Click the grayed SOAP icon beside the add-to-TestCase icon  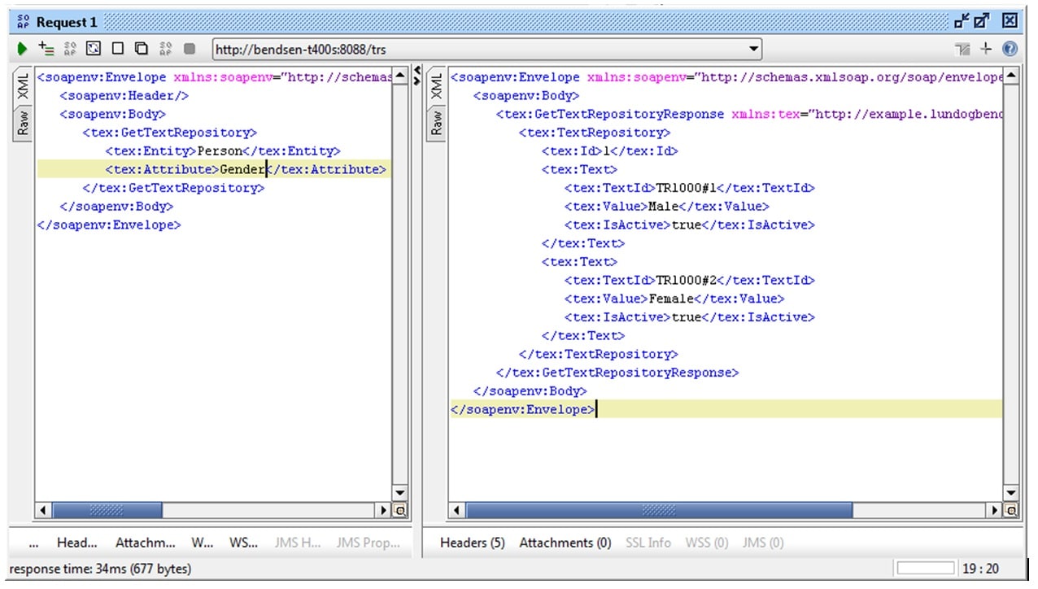pyautogui.click(x=70, y=49)
